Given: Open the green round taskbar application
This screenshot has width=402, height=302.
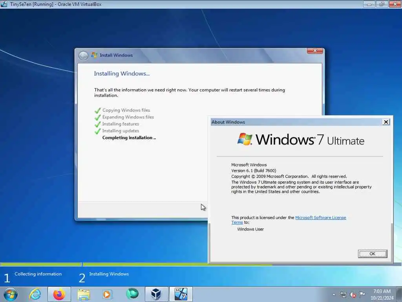Looking at the screenshot, I should click(132, 294).
